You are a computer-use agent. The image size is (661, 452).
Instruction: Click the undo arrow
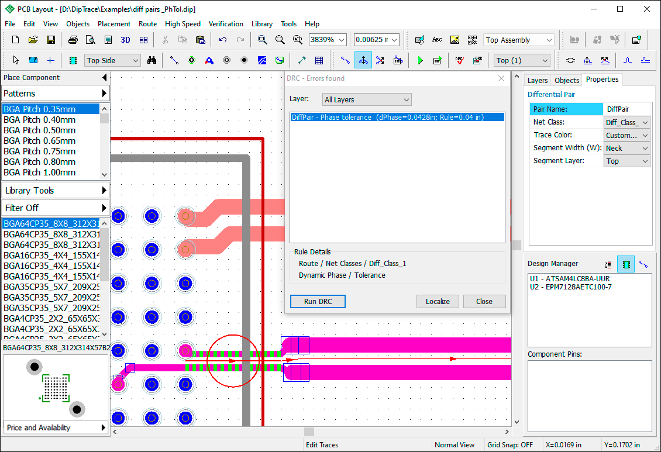point(223,40)
